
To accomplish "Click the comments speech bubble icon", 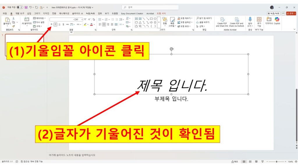I will point(283,13).
